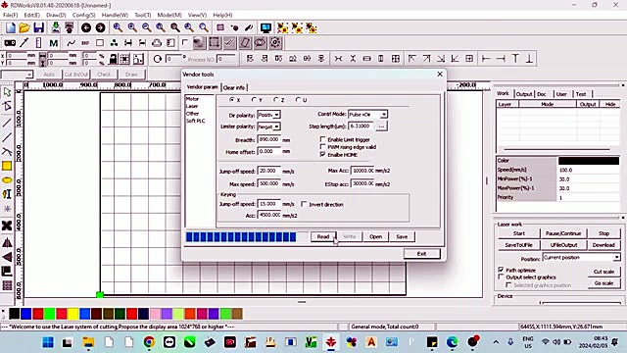627x353 pixels.
Task: Click the T-shaped align icon
Action: tap(515, 59)
